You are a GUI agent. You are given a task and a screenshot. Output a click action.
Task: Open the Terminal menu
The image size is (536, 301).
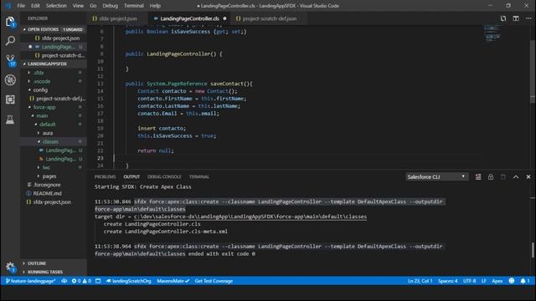coord(134,6)
